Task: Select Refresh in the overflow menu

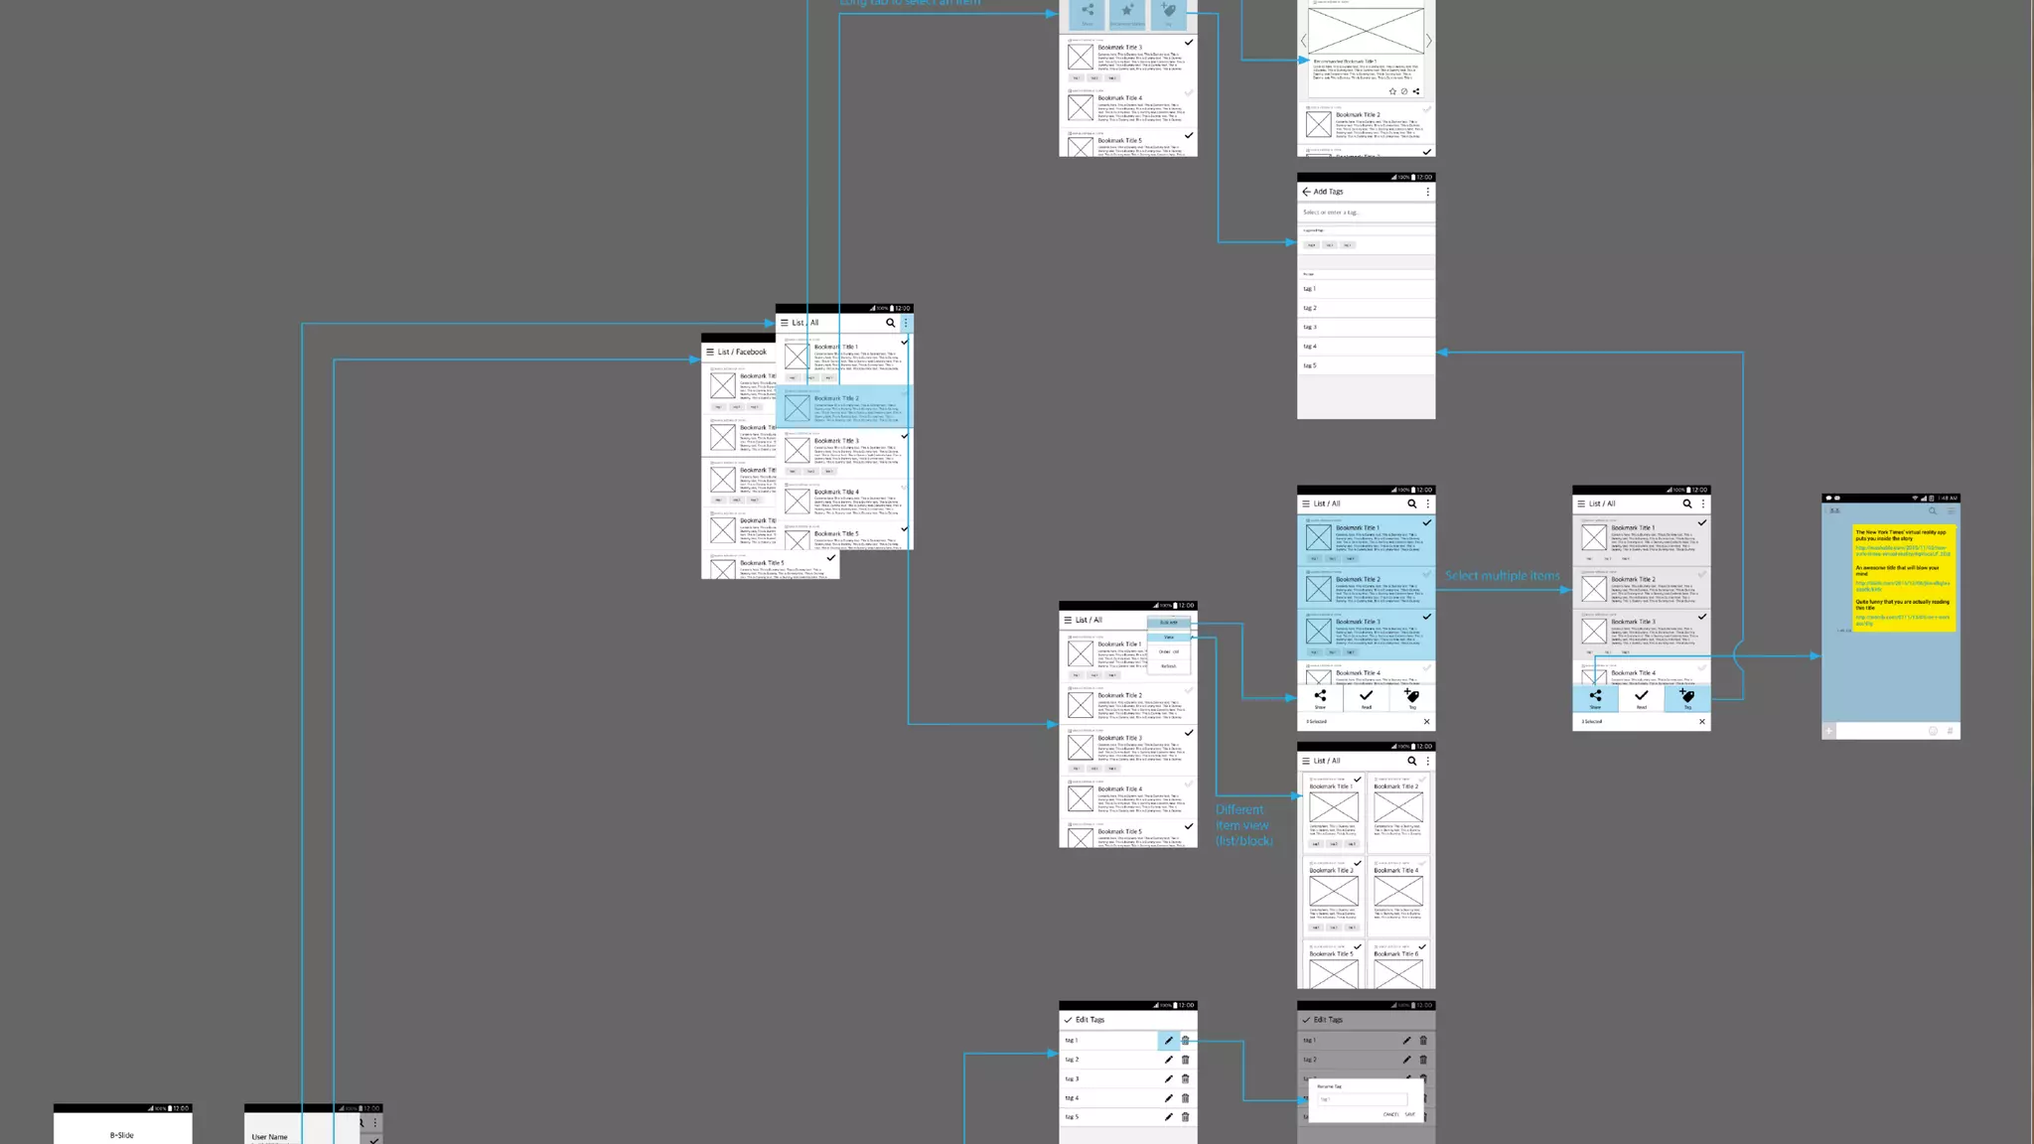Action: (1169, 666)
